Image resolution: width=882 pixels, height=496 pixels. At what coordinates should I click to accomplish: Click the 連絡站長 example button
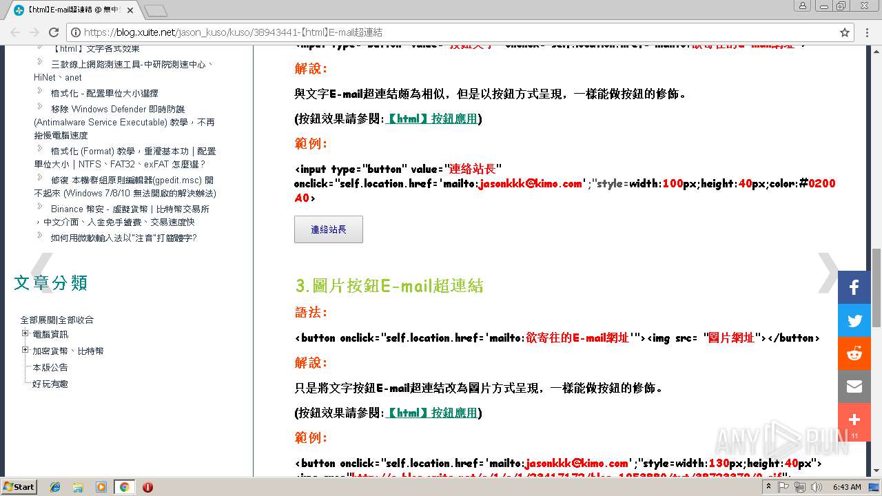pyautogui.click(x=329, y=229)
